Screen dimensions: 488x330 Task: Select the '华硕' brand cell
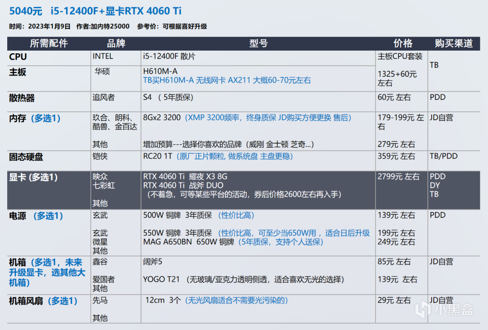click(103, 71)
